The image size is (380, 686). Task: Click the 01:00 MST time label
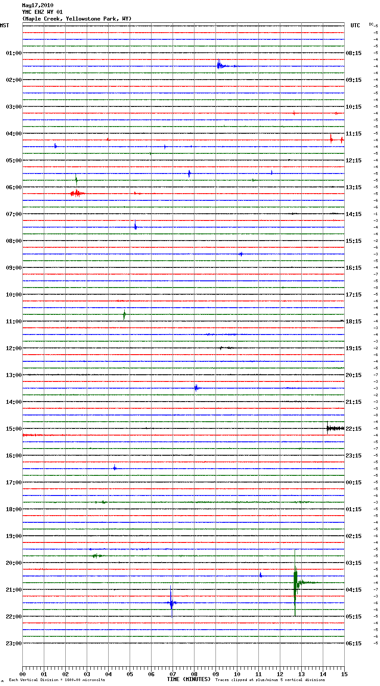[14, 53]
